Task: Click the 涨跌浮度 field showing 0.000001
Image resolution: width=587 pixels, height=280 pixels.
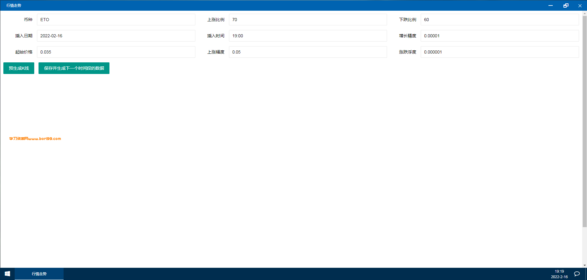Action: point(500,52)
